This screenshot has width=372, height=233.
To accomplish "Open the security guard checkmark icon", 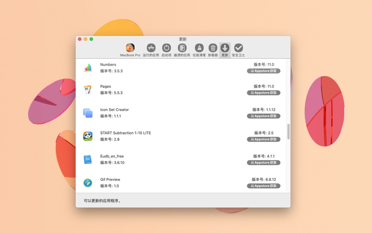I will click(238, 48).
